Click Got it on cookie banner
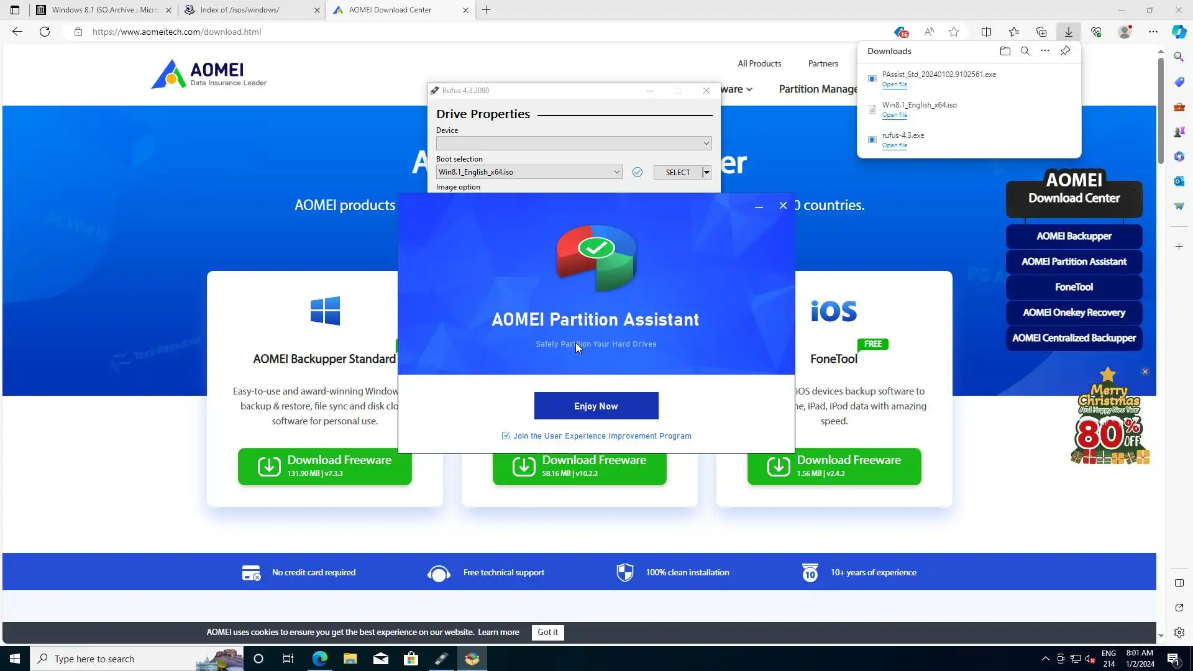 [x=547, y=632]
